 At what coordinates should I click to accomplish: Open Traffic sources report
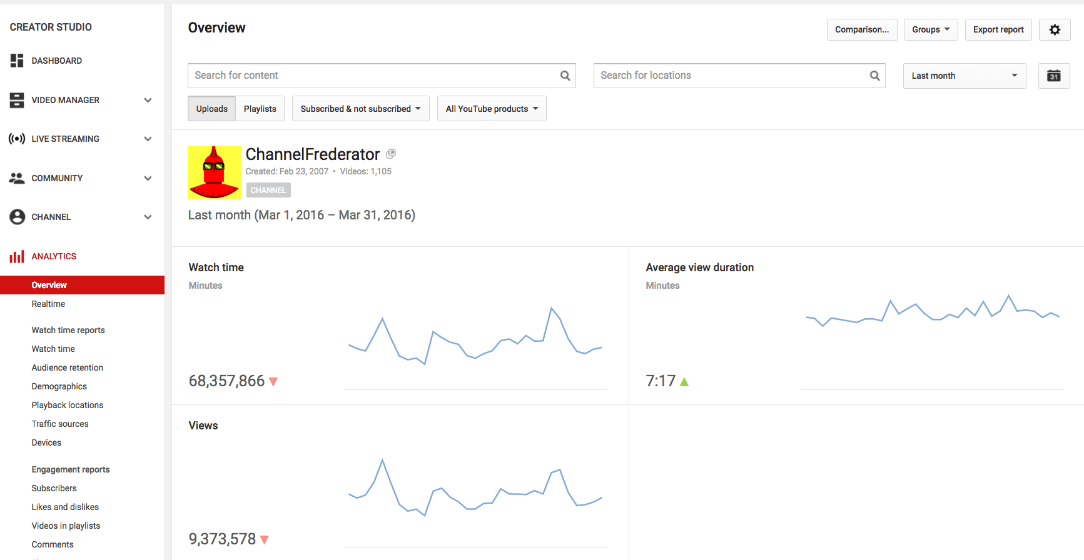pos(60,424)
